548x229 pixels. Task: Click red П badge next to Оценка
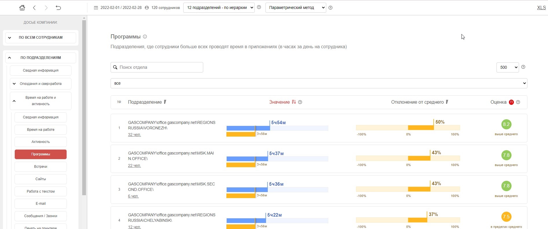[511, 102]
